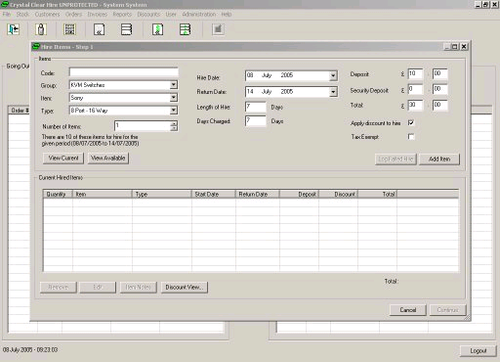
Task: Click the main window title bar icon
Action: [x=5, y=5]
